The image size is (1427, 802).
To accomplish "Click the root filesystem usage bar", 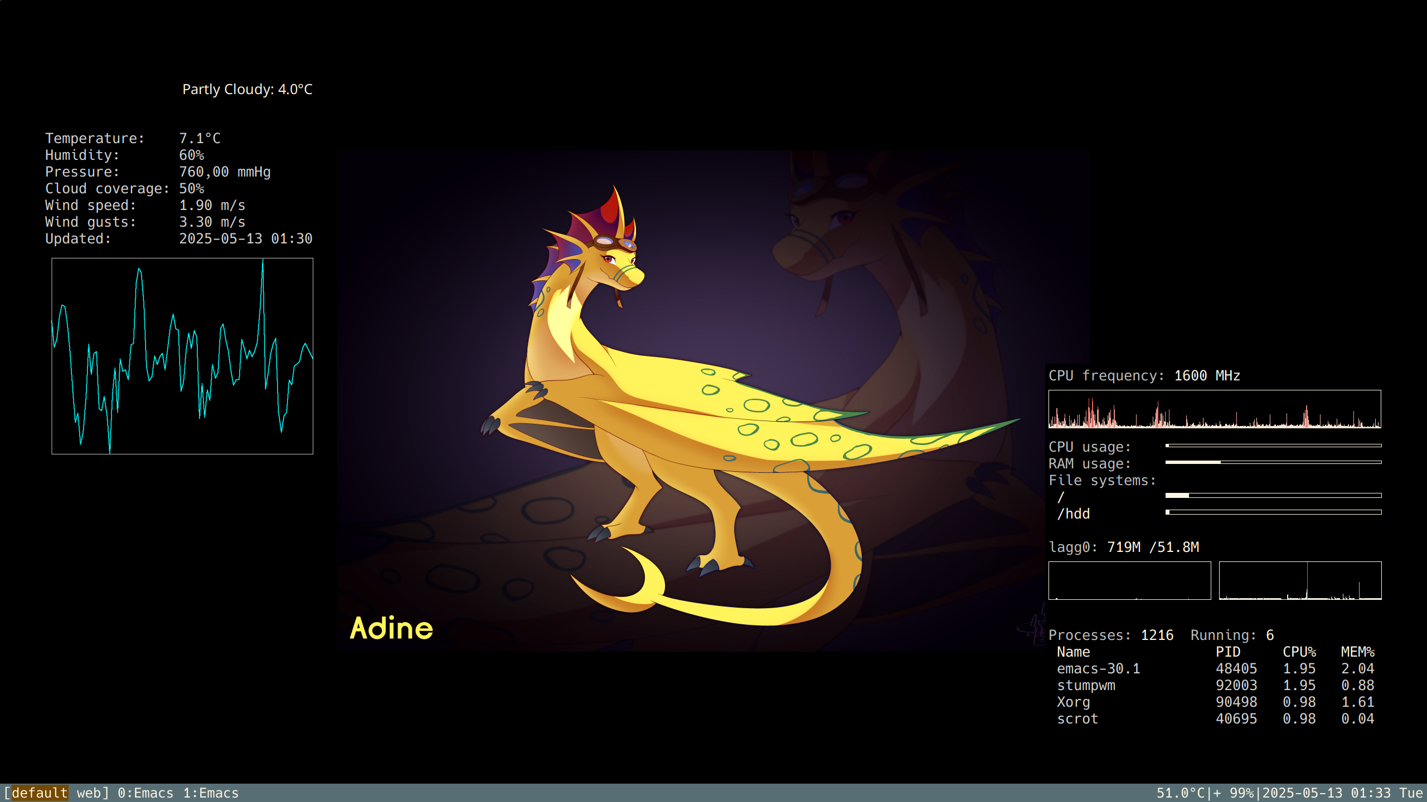I will coord(1273,495).
